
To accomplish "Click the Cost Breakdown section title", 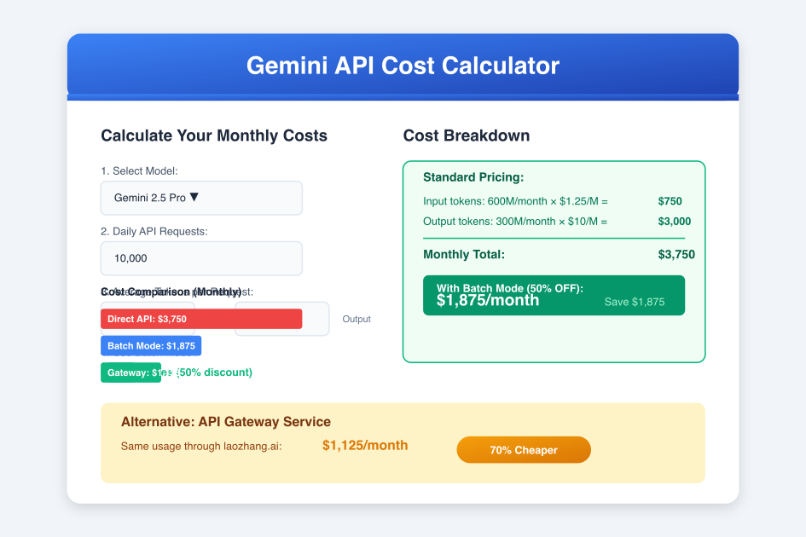I will coord(467,136).
